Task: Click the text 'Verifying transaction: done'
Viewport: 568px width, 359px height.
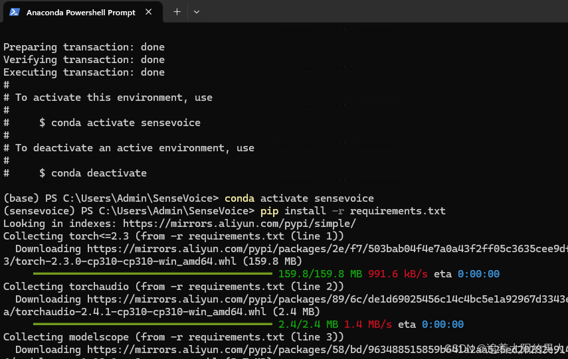Action: point(84,60)
